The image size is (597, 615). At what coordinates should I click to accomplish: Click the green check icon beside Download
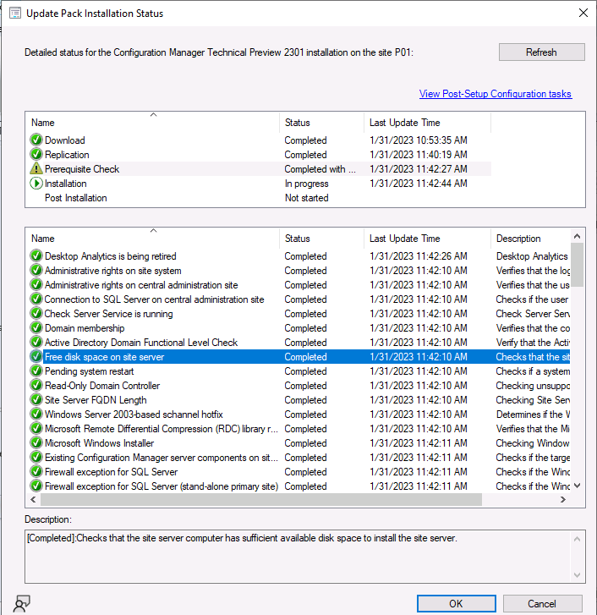36,140
